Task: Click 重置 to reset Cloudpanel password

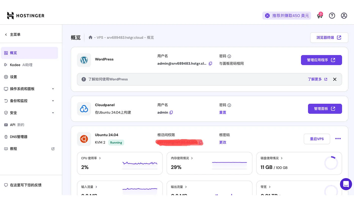Action: click(223, 112)
